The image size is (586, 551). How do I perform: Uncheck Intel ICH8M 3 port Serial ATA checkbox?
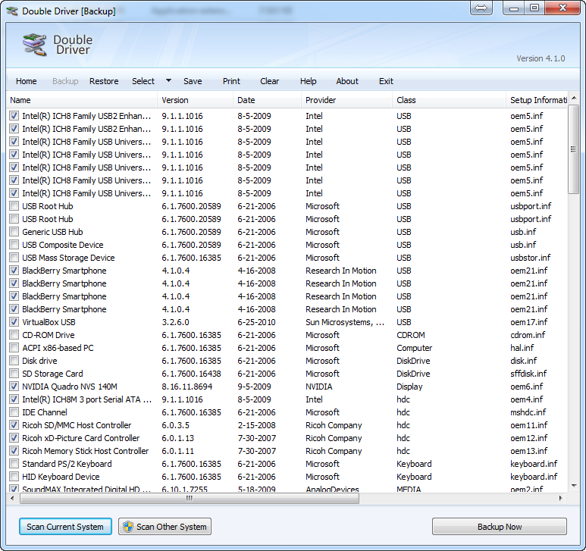tap(14, 399)
